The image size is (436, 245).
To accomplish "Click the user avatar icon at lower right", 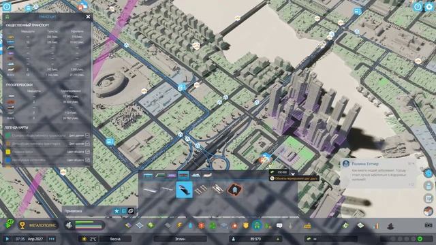I will (429, 211).
